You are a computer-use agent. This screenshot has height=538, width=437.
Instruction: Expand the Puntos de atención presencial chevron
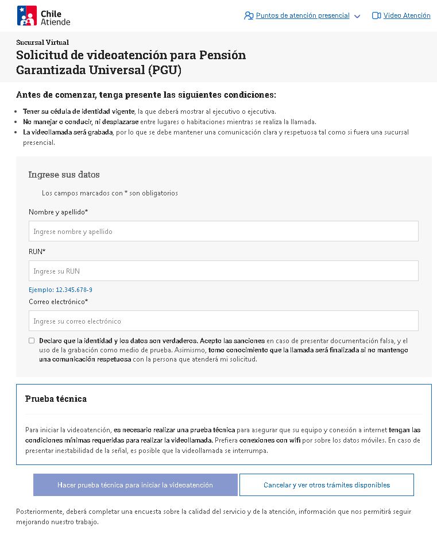(x=357, y=16)
